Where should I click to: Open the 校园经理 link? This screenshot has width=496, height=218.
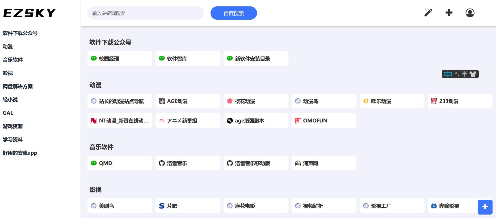coord(120,59)
